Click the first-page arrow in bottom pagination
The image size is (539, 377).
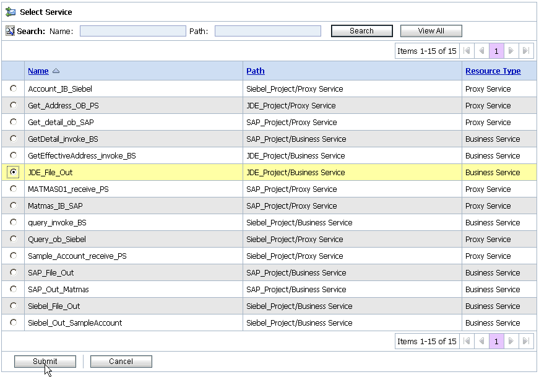pos(467,341)
